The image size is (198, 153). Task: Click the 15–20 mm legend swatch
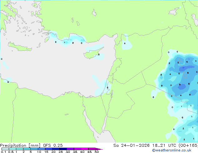[x=48, y=149]
